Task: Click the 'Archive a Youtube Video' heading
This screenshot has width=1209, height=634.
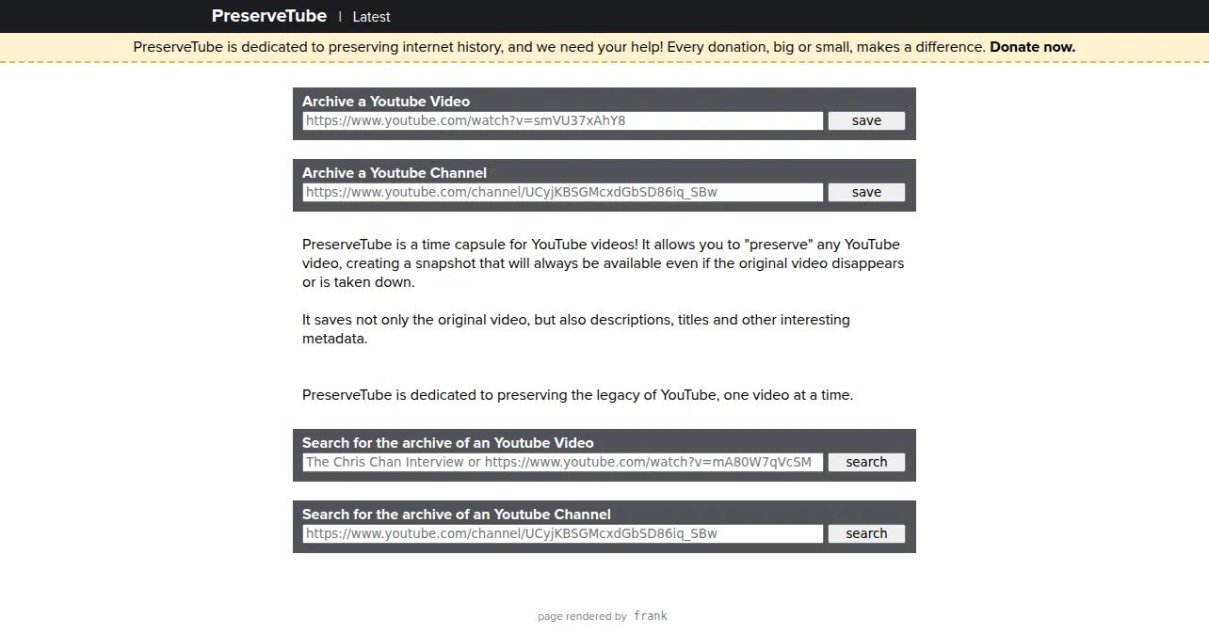Action: click(x=386, y=101)
